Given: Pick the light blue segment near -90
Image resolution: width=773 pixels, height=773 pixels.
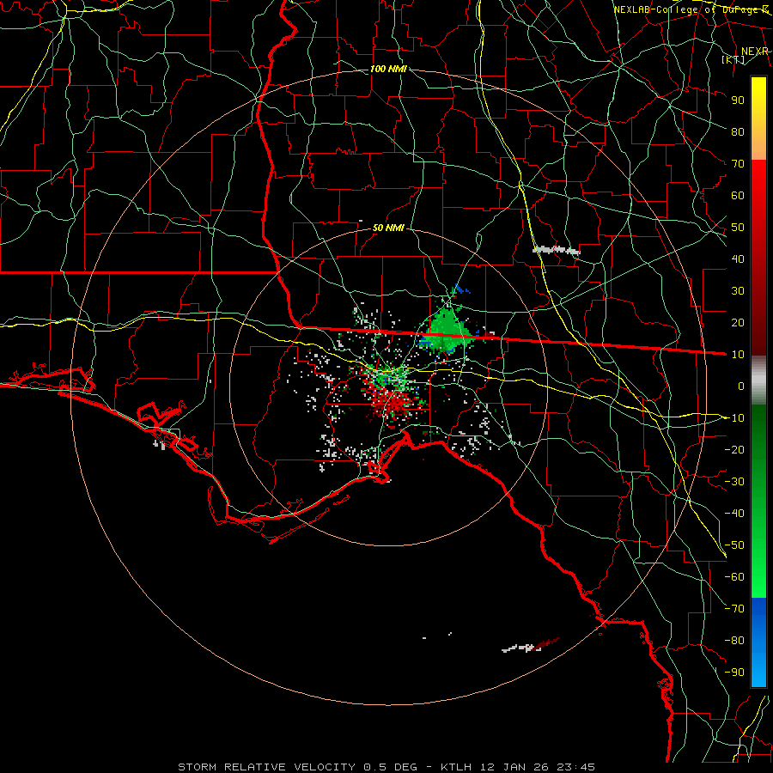Looking at the screenshot, I should 758,671.
